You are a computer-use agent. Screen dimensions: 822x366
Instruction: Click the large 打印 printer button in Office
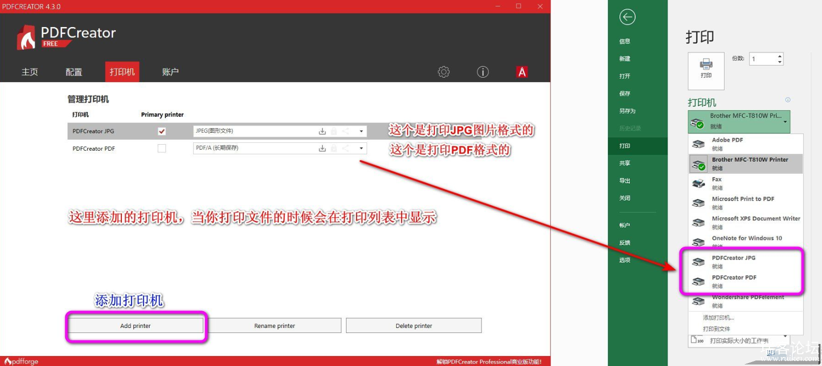[x=706, y=71]
